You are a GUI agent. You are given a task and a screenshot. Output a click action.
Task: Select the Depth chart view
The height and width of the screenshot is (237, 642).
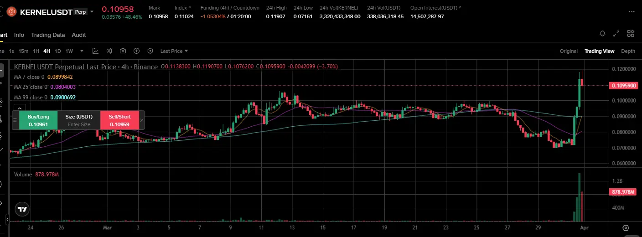[628, 51]
